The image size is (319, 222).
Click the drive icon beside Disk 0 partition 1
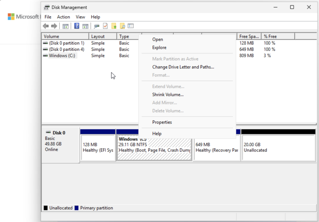(x=45, y=43)
